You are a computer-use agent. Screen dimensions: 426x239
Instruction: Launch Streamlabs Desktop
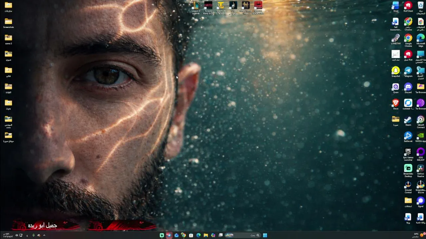tap(408, 171)
